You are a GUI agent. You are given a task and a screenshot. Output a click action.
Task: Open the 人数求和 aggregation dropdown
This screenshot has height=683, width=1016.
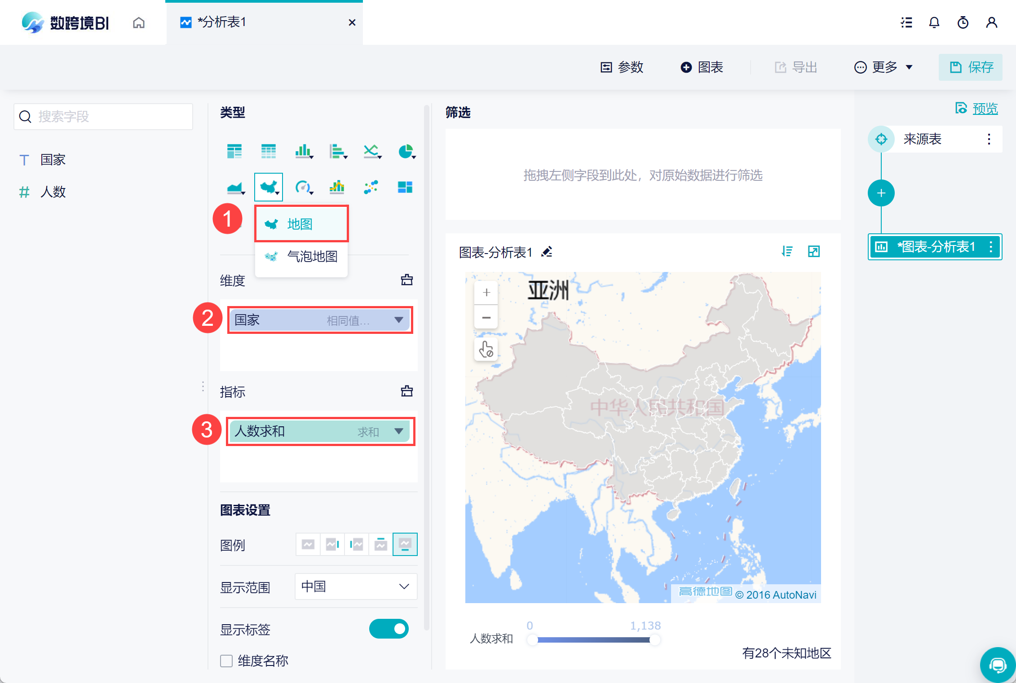(398, 431)
